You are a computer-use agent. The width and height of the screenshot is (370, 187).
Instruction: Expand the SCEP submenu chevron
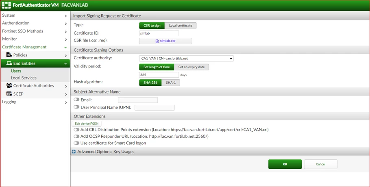tap(66, 95)
